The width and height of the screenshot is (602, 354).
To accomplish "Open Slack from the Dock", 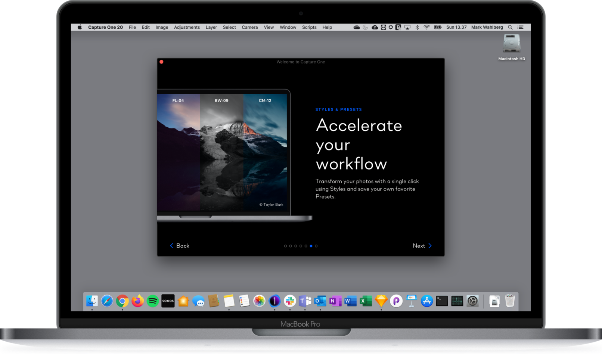I will pos(289,301).
